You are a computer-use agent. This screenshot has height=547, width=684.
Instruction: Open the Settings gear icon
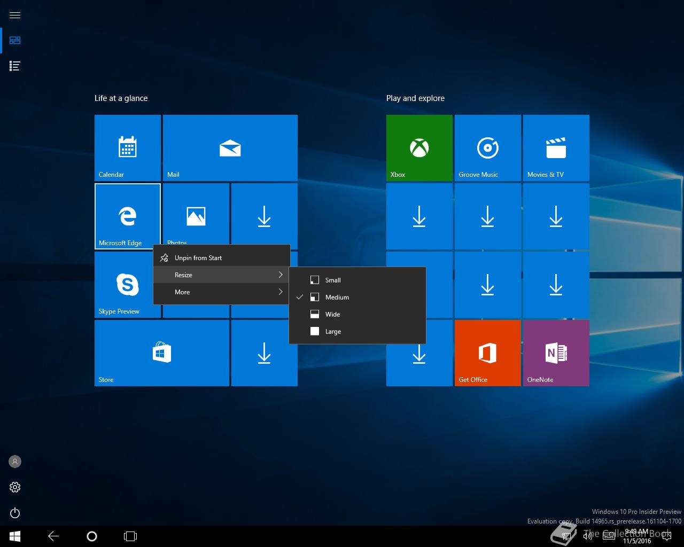click(x=15, y=487)
